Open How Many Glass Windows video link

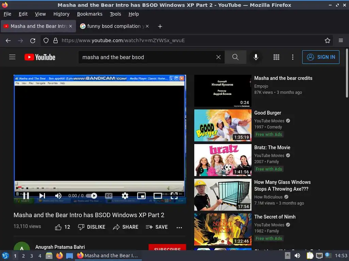[x=283, y=186]
